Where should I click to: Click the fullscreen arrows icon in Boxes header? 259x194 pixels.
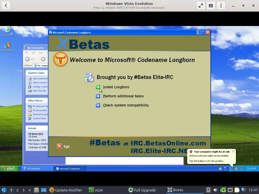coord(201,6)
